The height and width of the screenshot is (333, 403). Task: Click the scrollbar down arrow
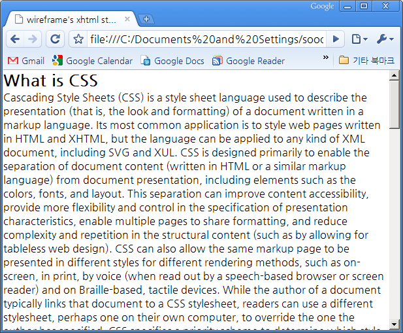394,324
